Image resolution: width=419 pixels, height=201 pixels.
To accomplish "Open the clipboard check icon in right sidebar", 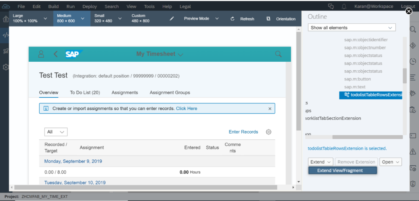I will [413, 109].
